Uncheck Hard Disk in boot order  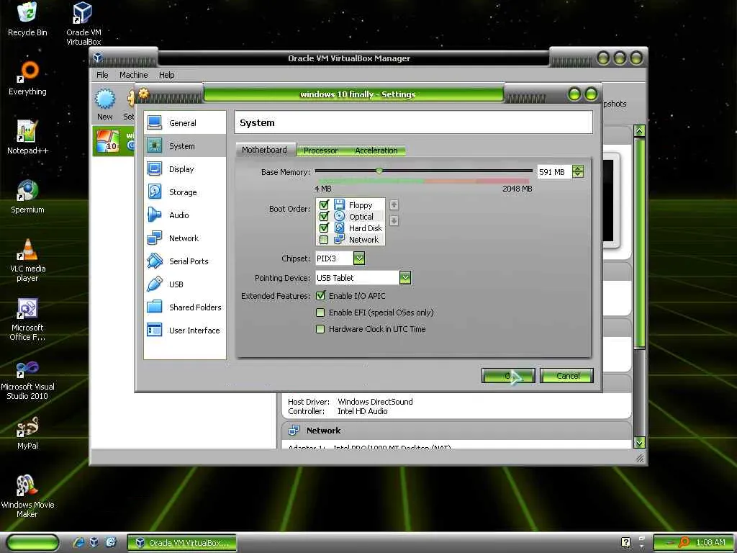323,228
